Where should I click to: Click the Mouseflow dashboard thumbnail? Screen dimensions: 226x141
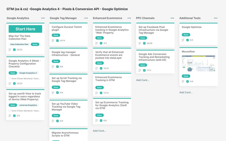pyautogui.click(x=199, y=63)
